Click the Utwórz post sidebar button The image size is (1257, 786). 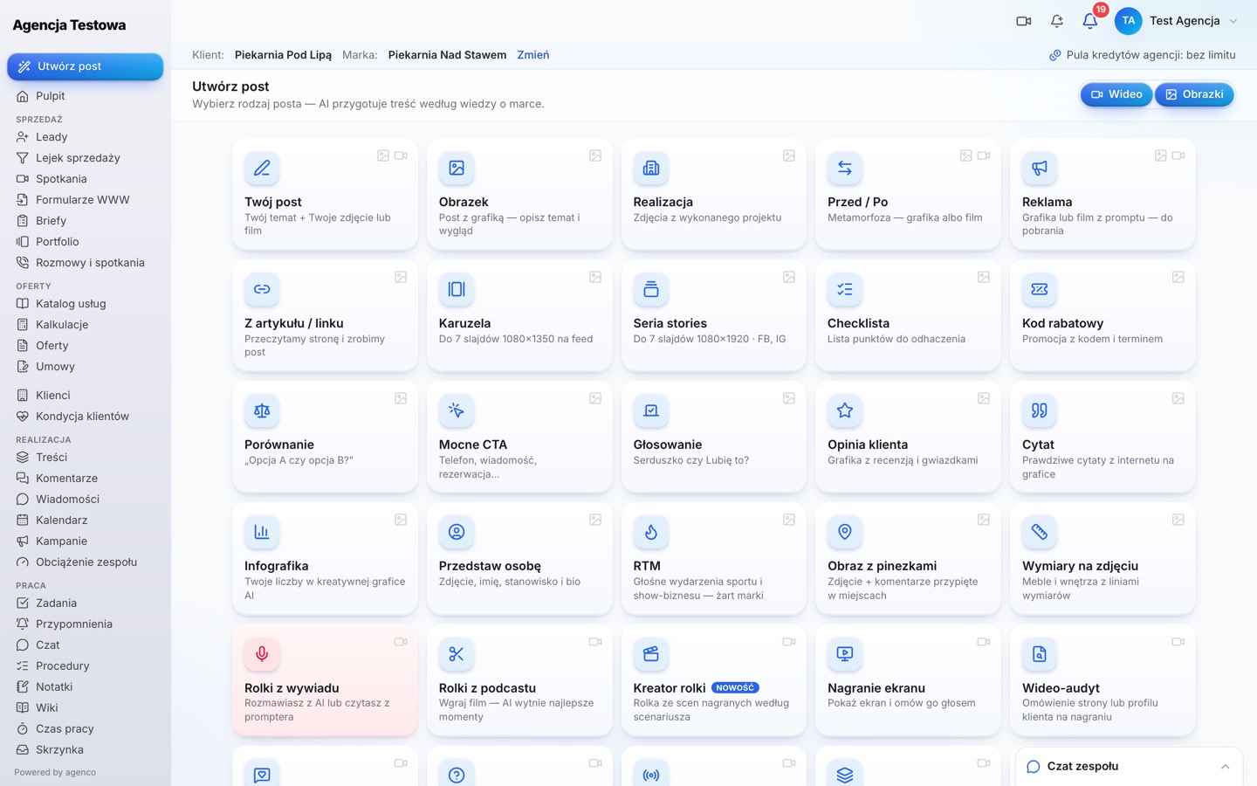(85, 66)
